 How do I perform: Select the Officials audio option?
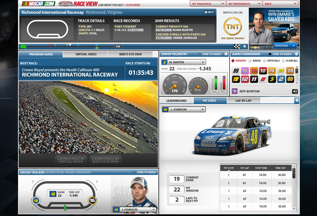click(271, 60)
